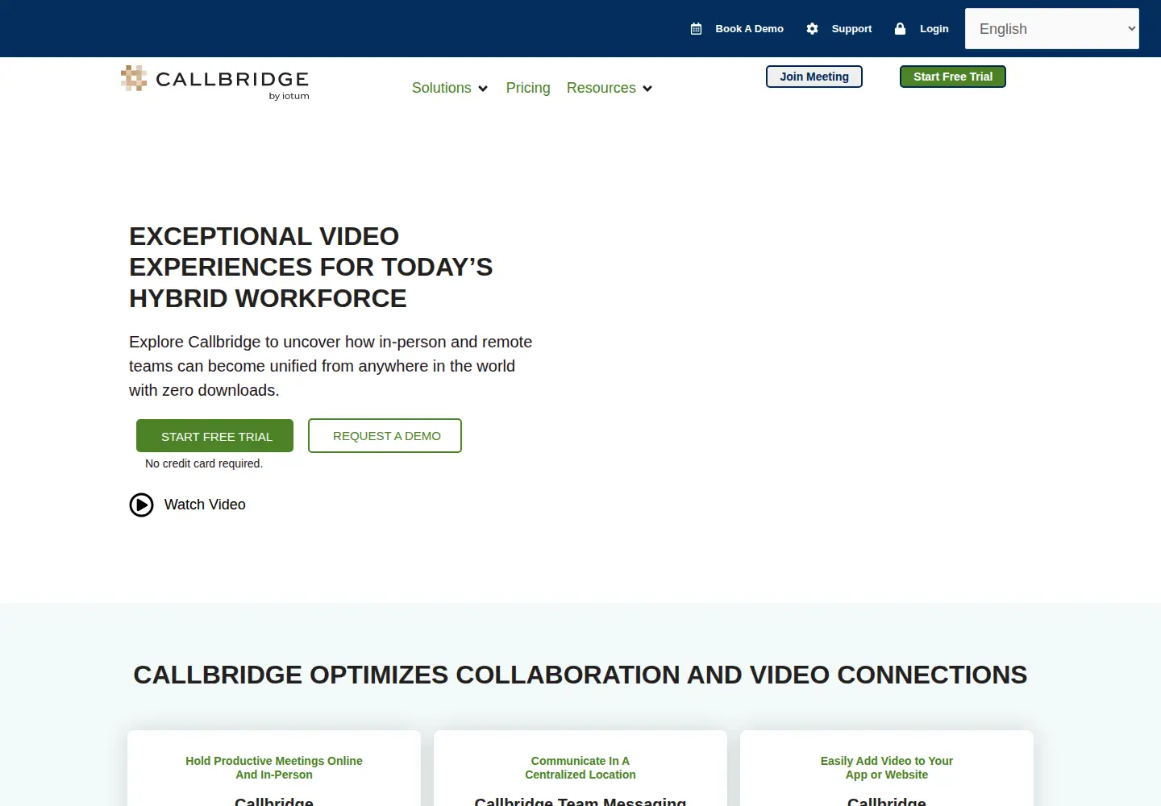Click the green START FREE TRIAL hero button
This screenshot has height=806, width=1161.
(x=214, y=436)
